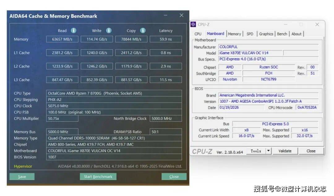Click the Write column info icon
This screenshot has height=196, width=334.
(x=109, y=31)
